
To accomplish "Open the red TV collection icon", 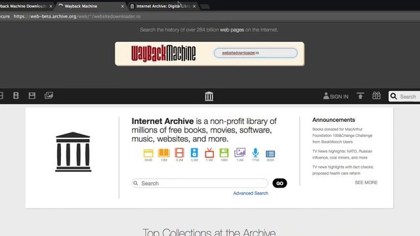I will tap(209, 153).
